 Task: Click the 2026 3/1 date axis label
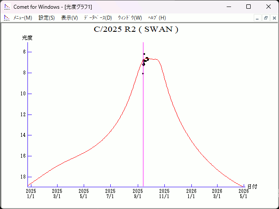(x=217, y=193)
